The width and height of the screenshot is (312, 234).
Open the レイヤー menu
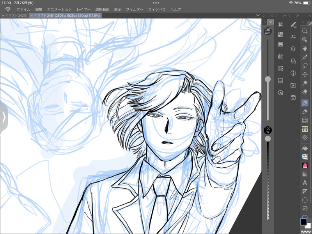(83, 9)
